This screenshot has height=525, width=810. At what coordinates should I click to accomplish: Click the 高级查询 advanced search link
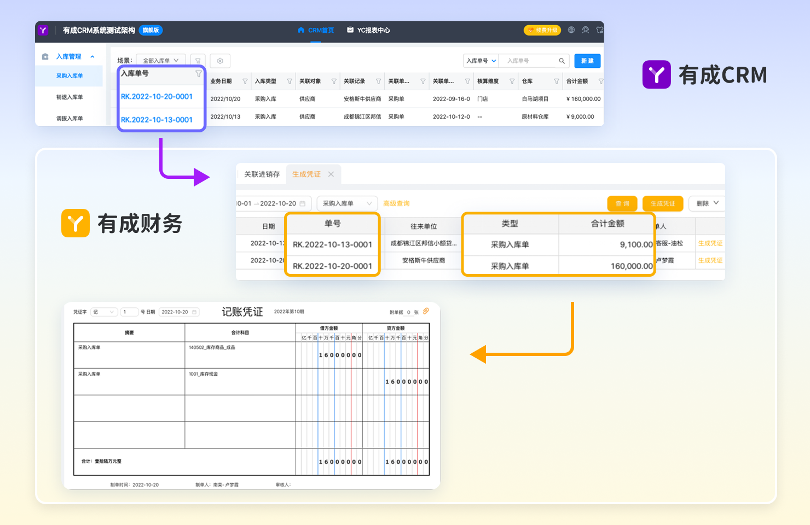tap(396, 203)
